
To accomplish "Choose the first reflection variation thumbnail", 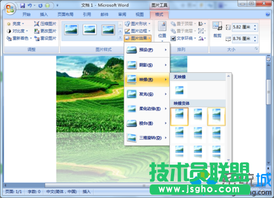I will (179, 117).
